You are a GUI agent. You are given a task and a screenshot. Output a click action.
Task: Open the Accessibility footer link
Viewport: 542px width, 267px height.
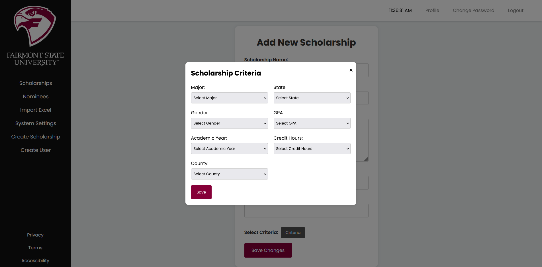[x=35, y=260]
